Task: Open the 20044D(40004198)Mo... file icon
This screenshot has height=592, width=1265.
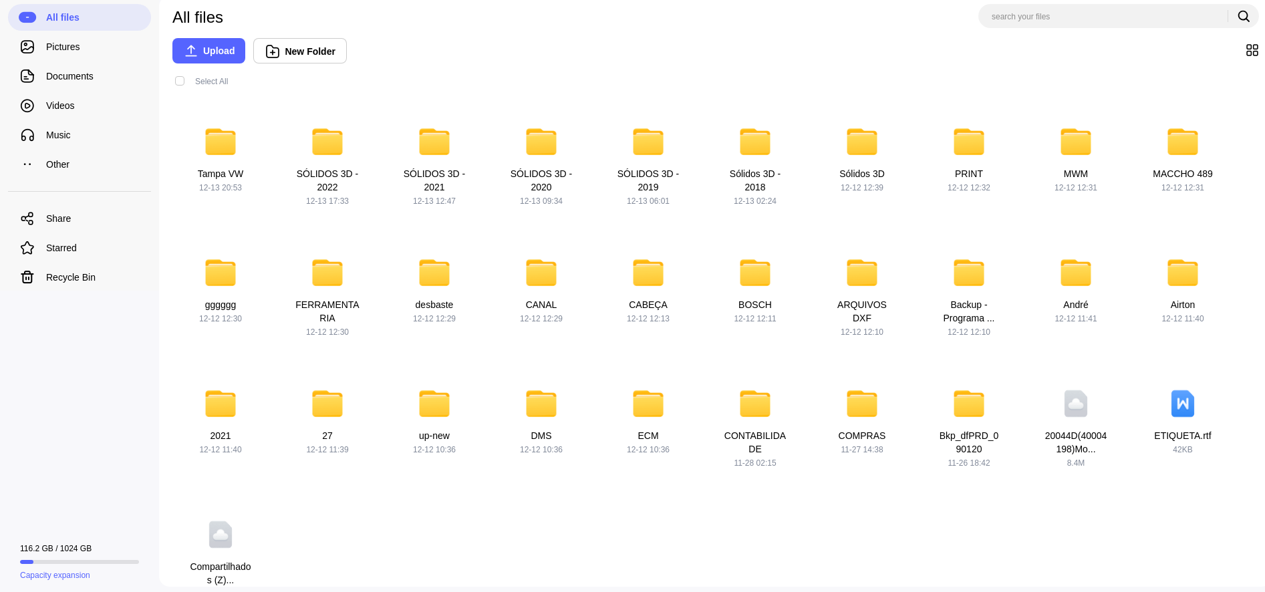Action: (x=1076, y=404)
